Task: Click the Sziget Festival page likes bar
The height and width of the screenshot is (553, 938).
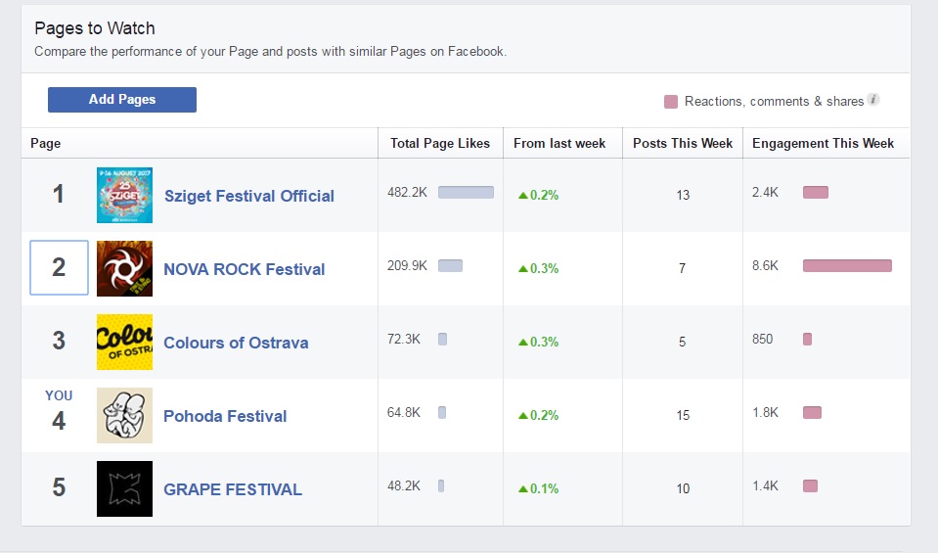Action: [466, 192]
